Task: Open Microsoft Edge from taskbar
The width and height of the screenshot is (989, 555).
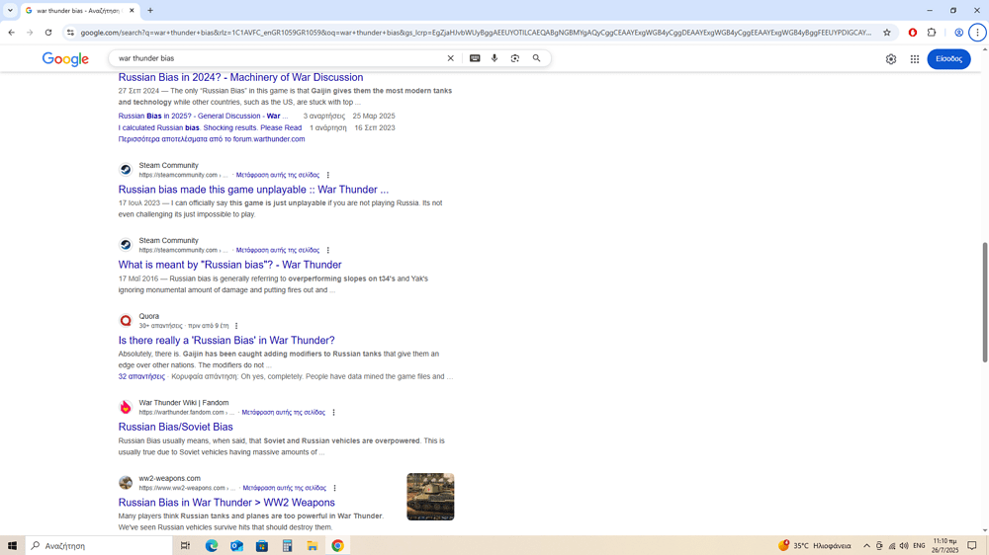Action: (x=212, y=545)
